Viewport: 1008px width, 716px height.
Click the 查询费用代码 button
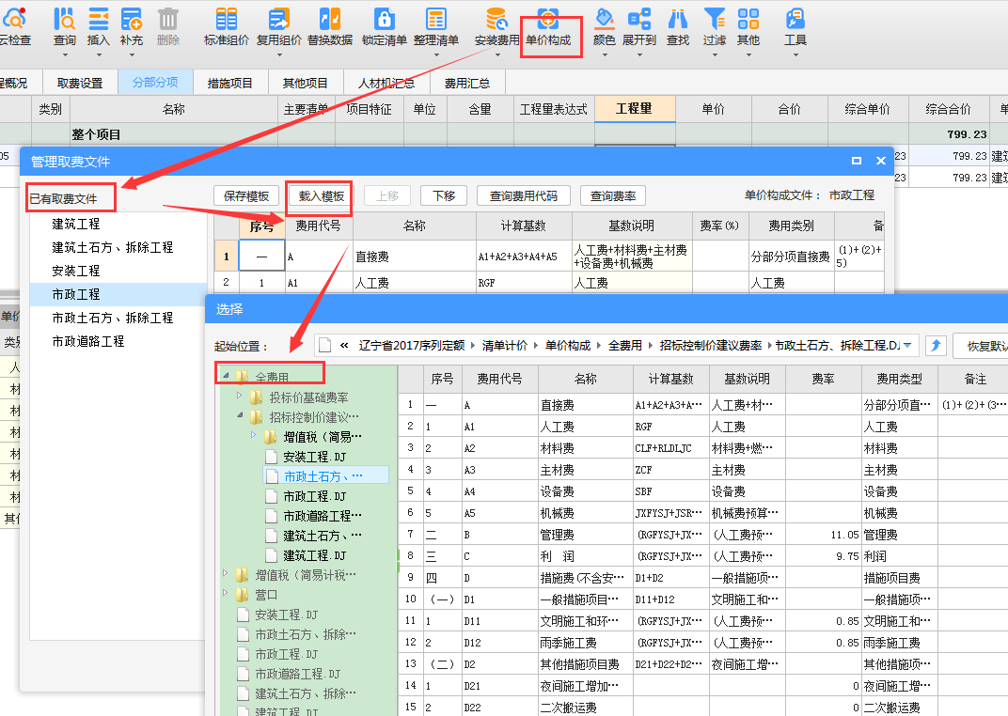point(524,195)
